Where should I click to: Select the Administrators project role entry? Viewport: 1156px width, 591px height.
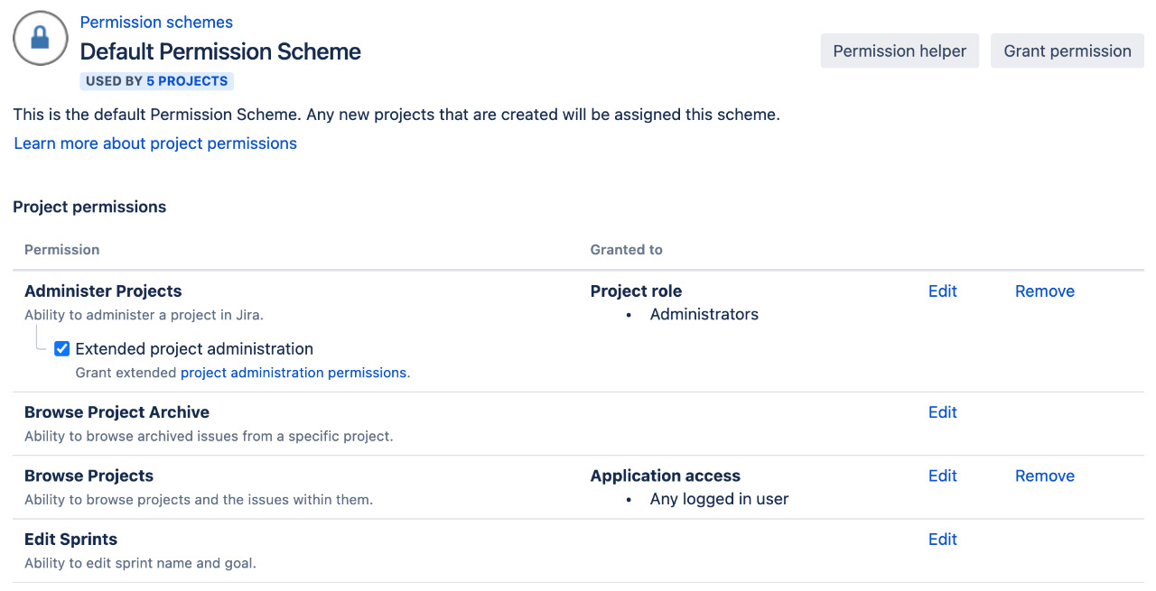pos(704,314)
